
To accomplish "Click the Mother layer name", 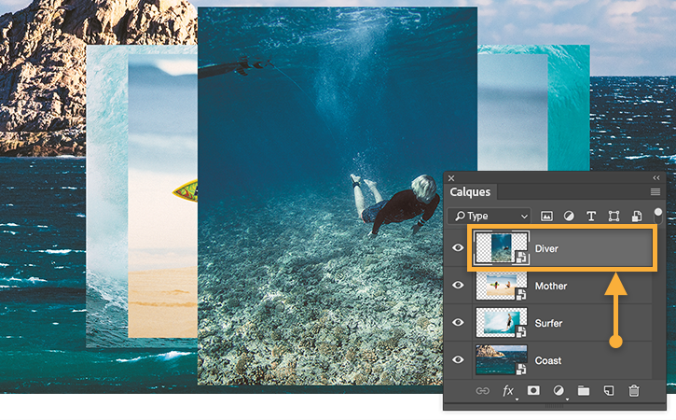I will tap(550, 286).
